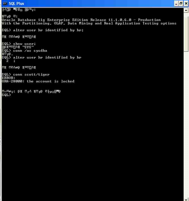
Task: Click the show user; command line
Action: click(x=19, y=44)
